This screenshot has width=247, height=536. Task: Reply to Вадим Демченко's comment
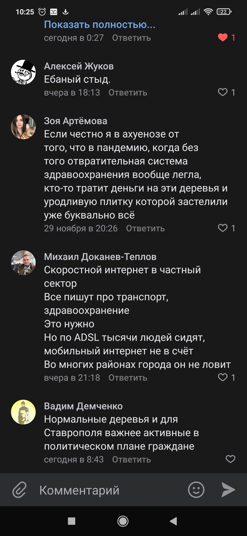click(x=132, y=459)
